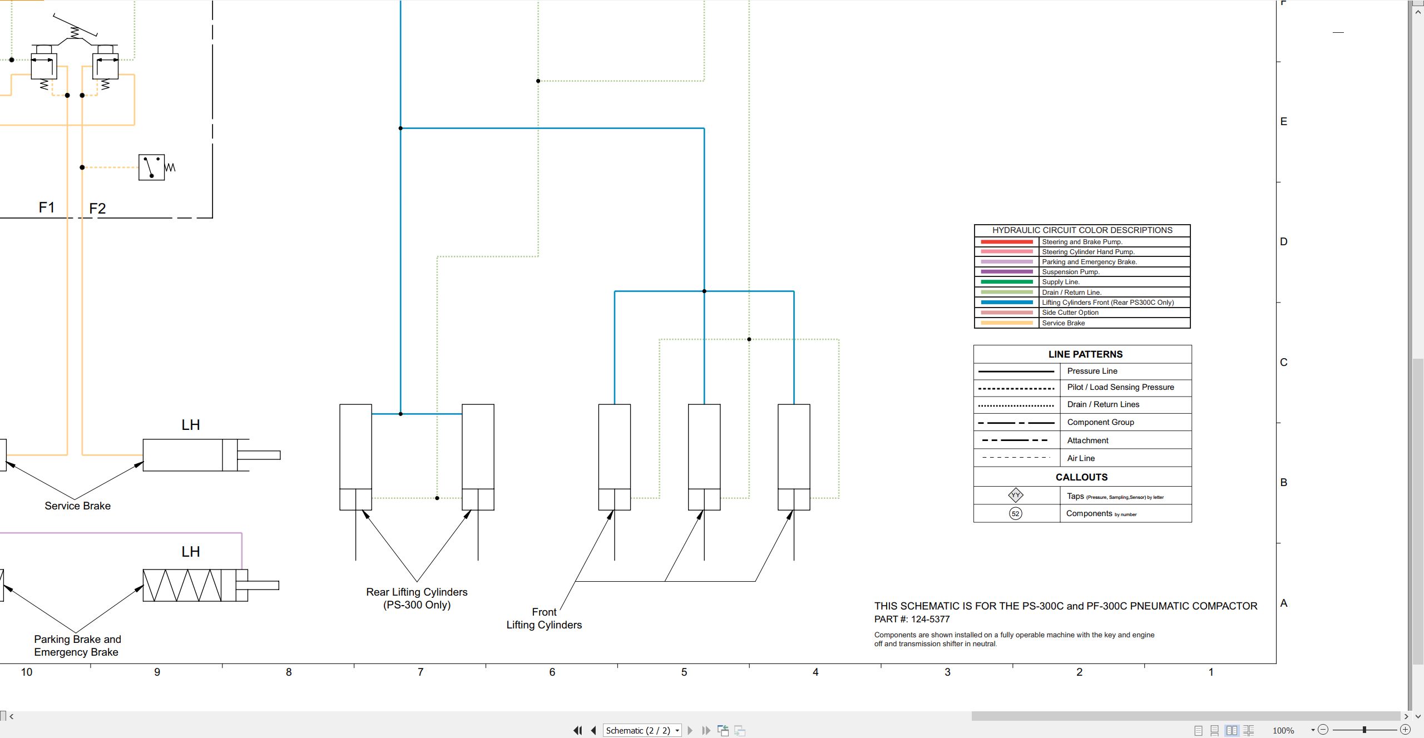Click the vertical scrollbar down arrow

(1418, 716)
